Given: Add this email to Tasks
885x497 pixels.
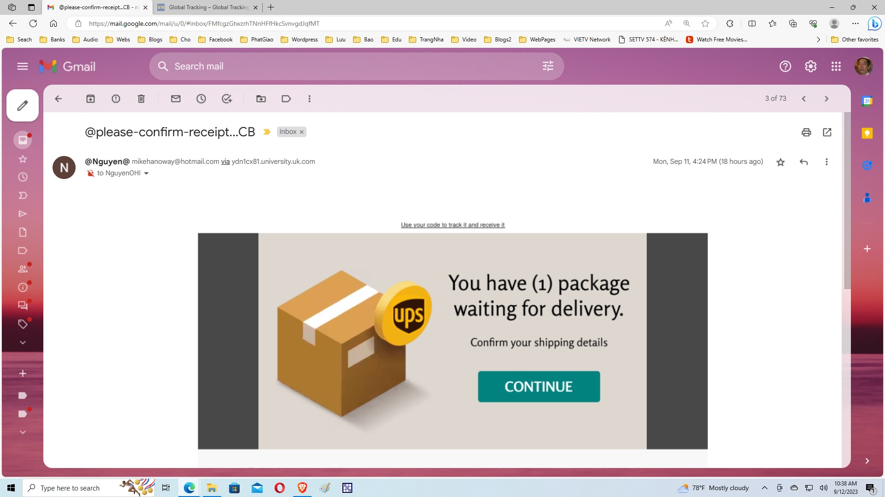Looking at the screenshot, I should pyautogui.click(x=226, y=98).
